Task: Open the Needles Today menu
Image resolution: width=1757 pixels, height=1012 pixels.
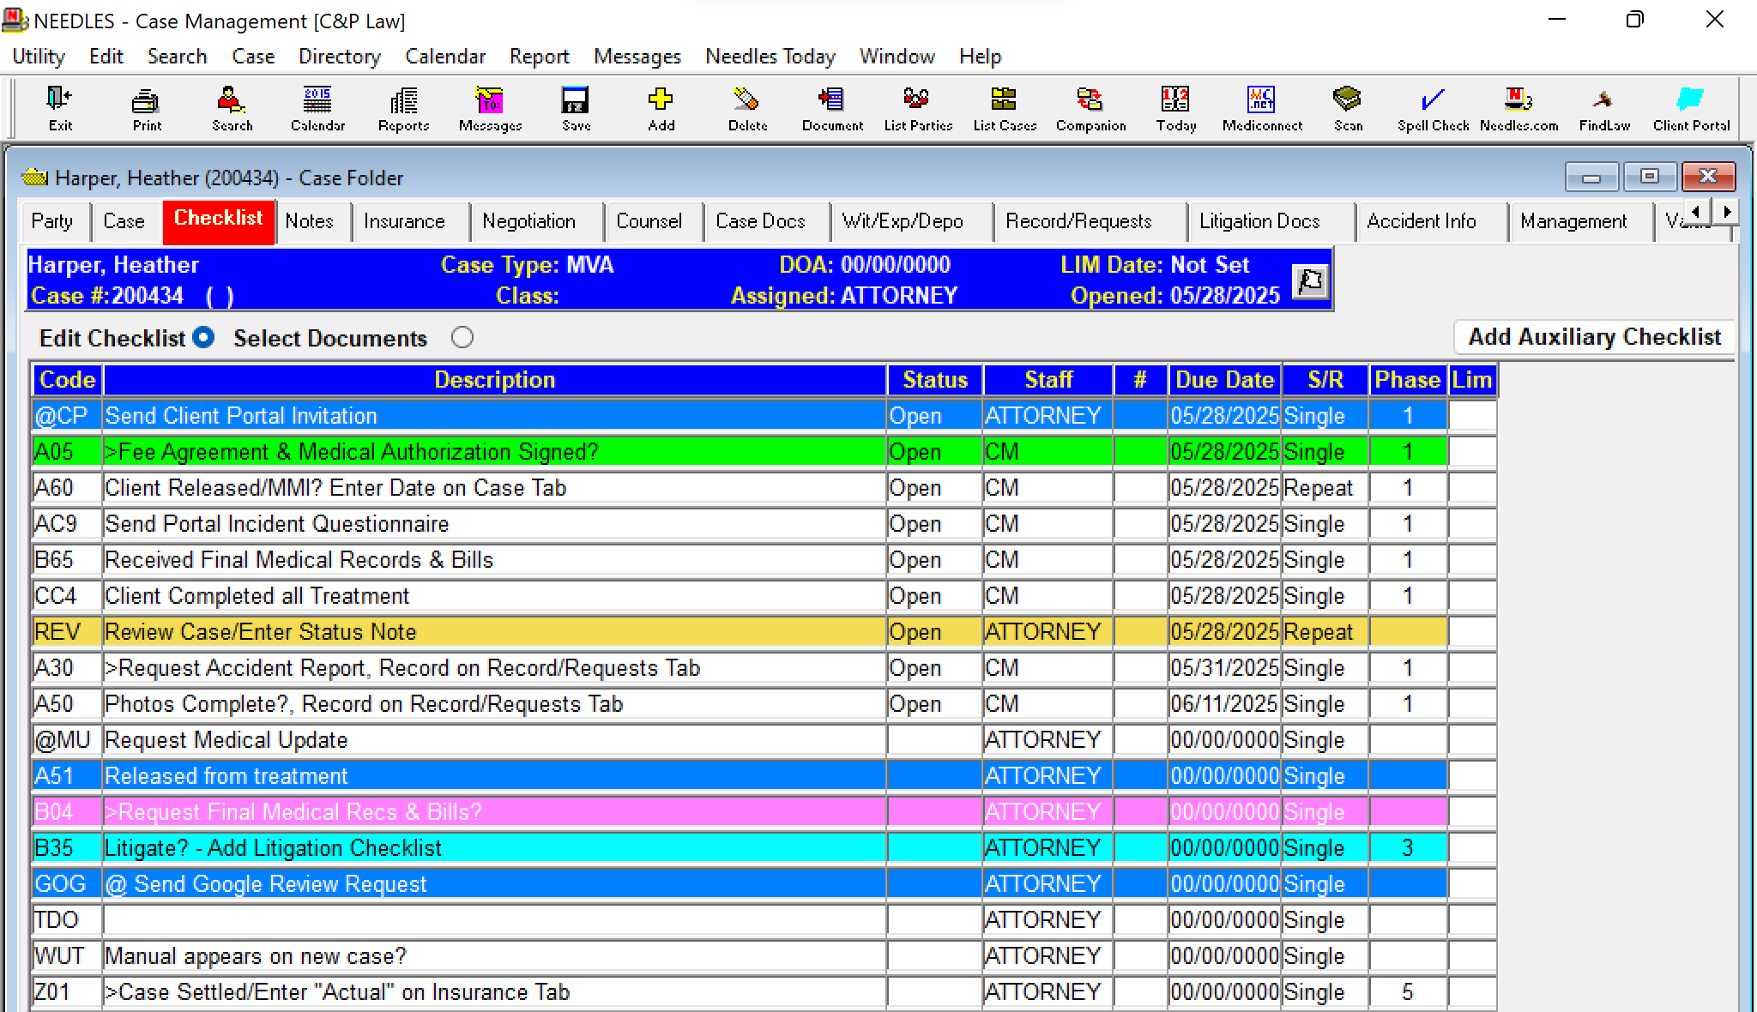Action: (770, 57)
